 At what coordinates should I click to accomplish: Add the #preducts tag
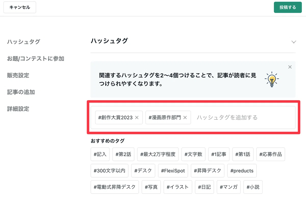click(x=242, y=171)
